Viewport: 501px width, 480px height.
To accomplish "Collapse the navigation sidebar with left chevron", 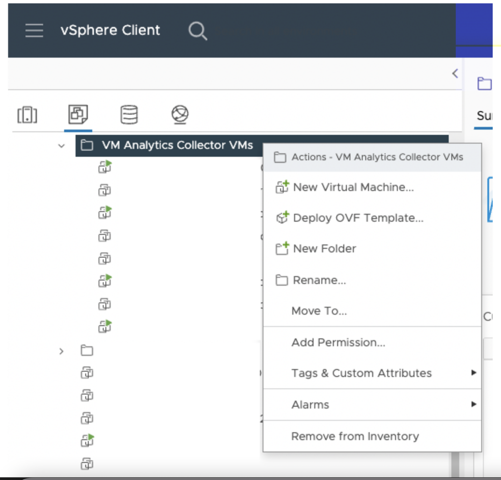I will click(x=455, y=74).
